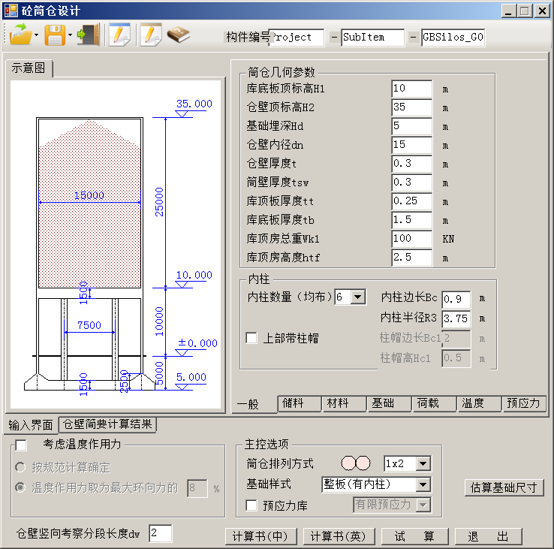
Task: Click the 退出 button
Action: tap(488, 536)
